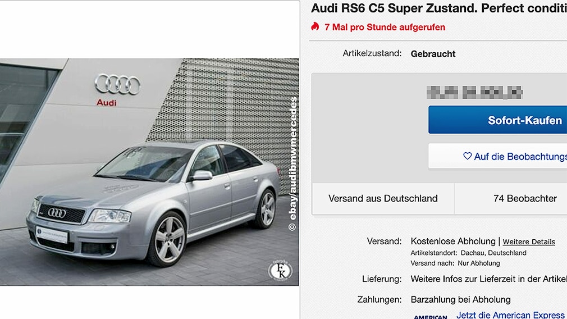This screenshot has width=567, height=319.
Task: Click the FK watermark badge in photo
Action: pyautogui.click(x=280, y=270)
